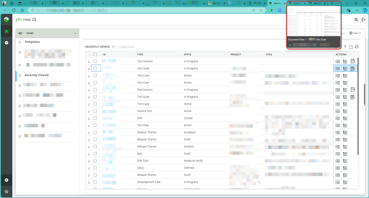The image size is (369, 198).
Task: Check the box for the Shared Test row
Action: click(x=95, y=111)
